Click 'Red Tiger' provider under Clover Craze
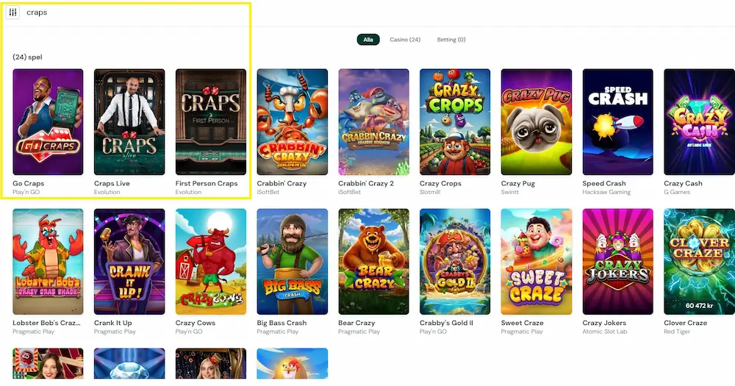This screenshot has width=735, height=386. pos(676,331)
